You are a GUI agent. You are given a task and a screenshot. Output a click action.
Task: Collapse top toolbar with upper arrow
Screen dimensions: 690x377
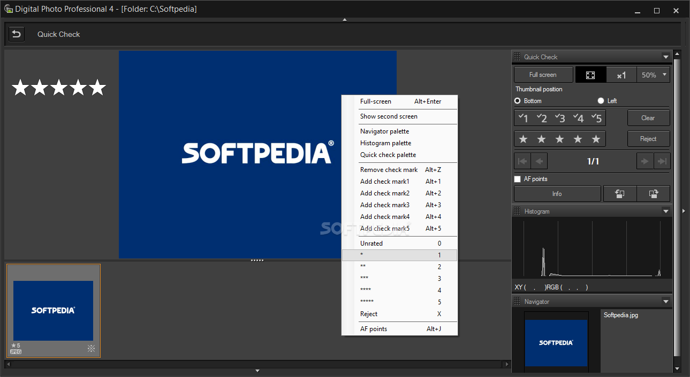click(345, 20)
